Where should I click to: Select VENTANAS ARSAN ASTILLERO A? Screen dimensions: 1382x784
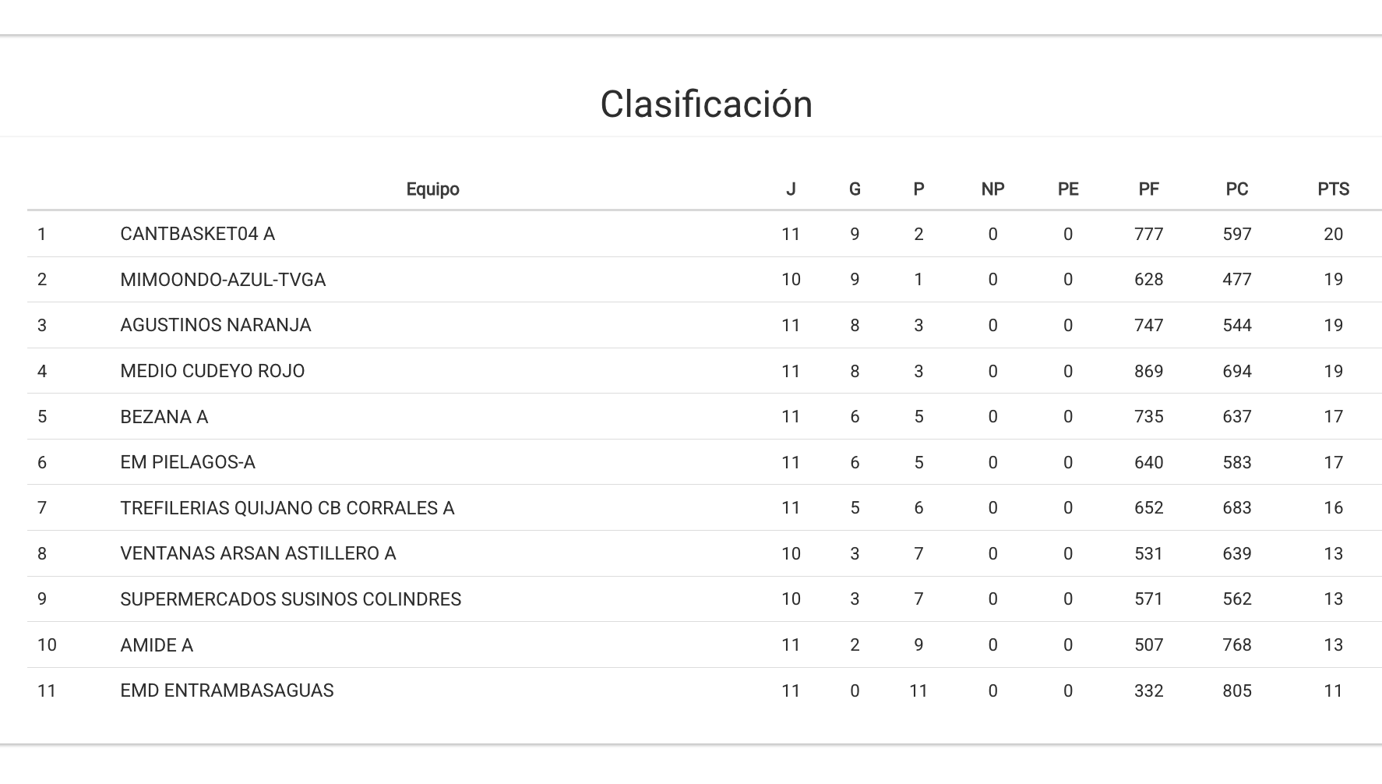(258, 553)
